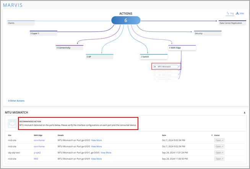This screenshot has width=250, height=169.
Task: Select the MTU Mismatch action item
Action: click(166, 67)
